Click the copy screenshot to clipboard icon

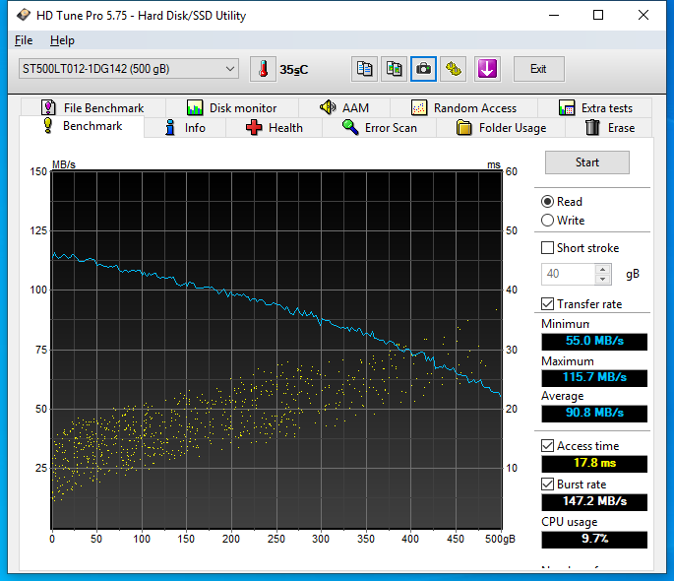tap(395, 69)
